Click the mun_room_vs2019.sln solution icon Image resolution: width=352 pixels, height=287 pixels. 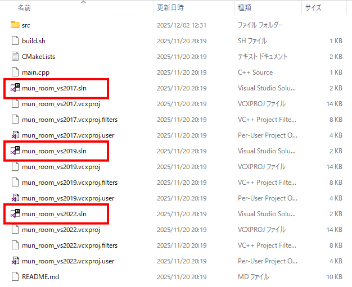click(15, 151)
